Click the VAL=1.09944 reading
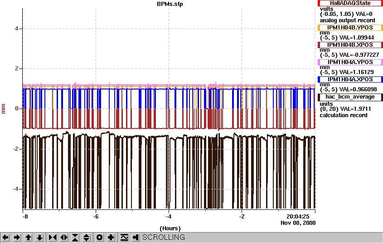The width and height of the screenshot is (383, 243). click(x=357, y=38)
